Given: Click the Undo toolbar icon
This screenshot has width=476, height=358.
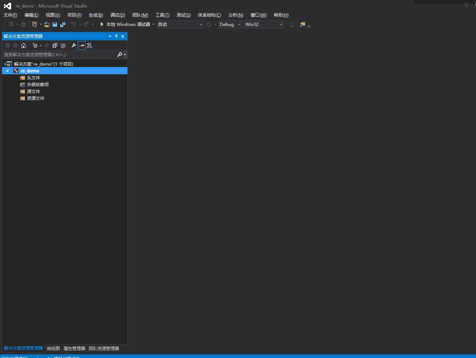Looking at the screenshot, I should pos(74,24).
